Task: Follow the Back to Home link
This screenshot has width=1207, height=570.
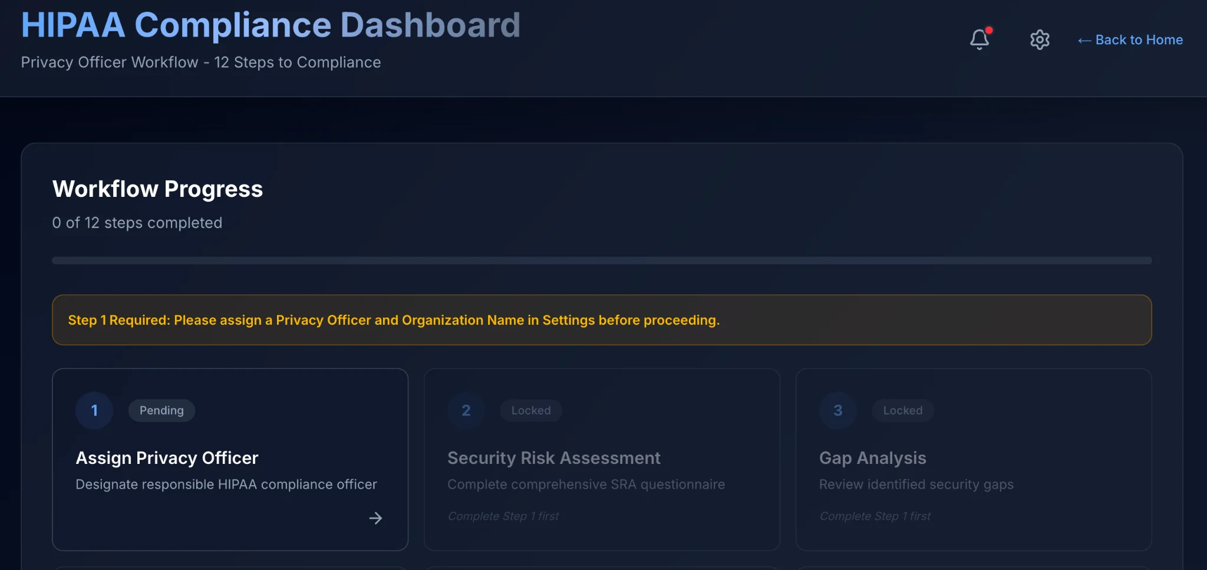Action: [1130, 39]
